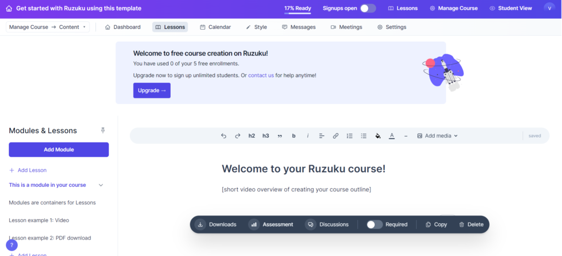Open the Assessment option
The width and height of the screenshot is (562, 256).
[x=271, y=225]
